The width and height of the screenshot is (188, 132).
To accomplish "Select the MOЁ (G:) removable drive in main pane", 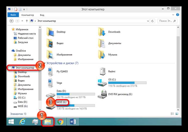I will (70, 105).
